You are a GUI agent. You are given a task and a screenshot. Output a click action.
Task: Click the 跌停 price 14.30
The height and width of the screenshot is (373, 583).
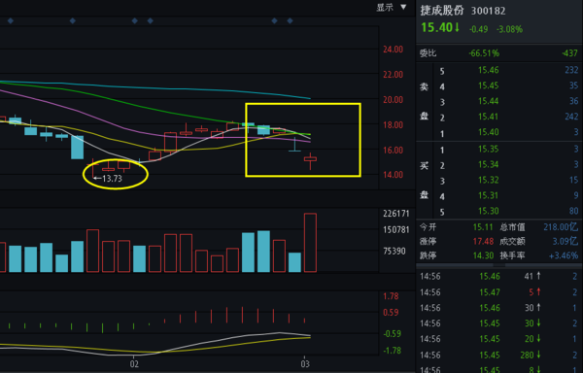pos(483,255)
